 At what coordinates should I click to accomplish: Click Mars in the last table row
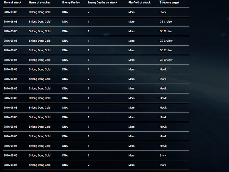[131, 165]
